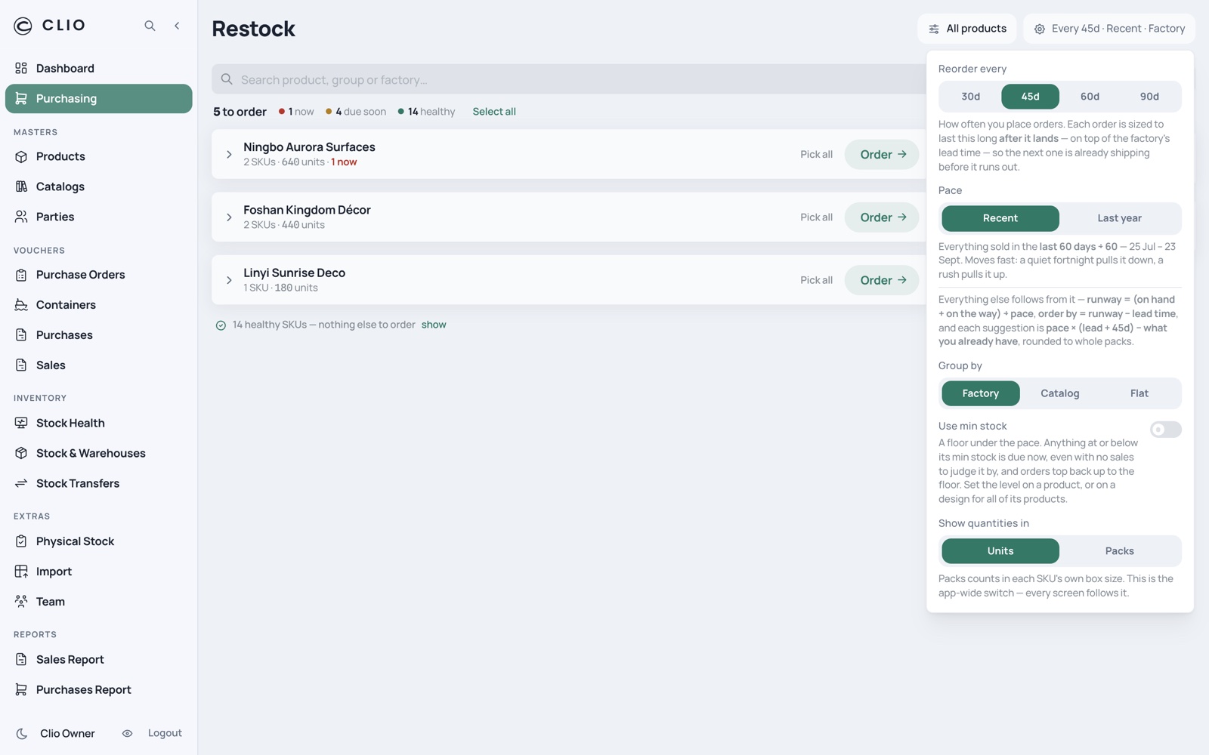Image resolution: width=1209 pixels, height=755 pixels.
Task: Show the 14 healthy SKUs
Action: 434,325
